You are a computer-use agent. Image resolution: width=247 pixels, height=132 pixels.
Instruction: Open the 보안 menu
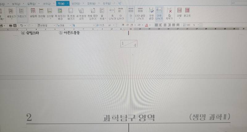coord(76,3)
